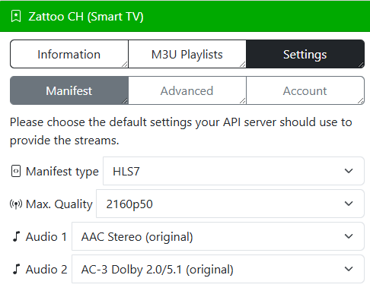This screenshot has height=294, width=370.
Task: Open the Information tab
Action: coord(69,54)
